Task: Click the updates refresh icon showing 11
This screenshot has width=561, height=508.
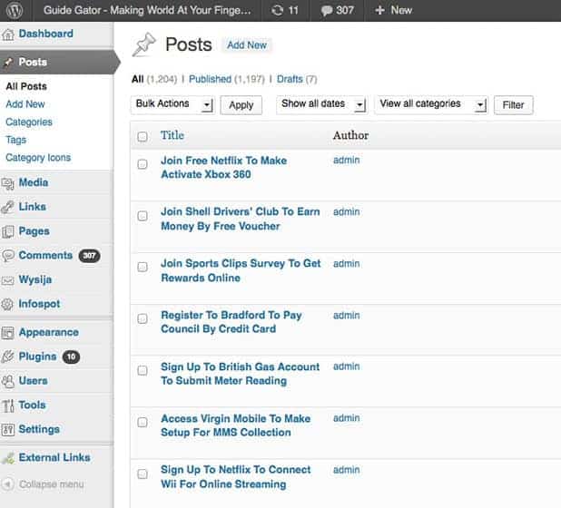Action: [277, 10]
